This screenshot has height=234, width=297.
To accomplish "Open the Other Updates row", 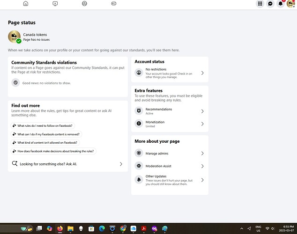I will [x=170, y=180].
